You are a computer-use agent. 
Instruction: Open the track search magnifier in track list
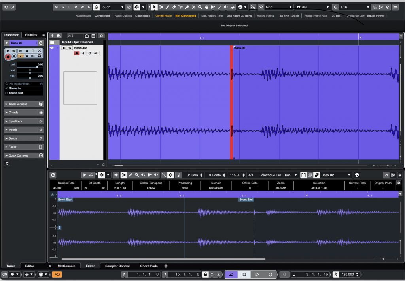point(101,36)
